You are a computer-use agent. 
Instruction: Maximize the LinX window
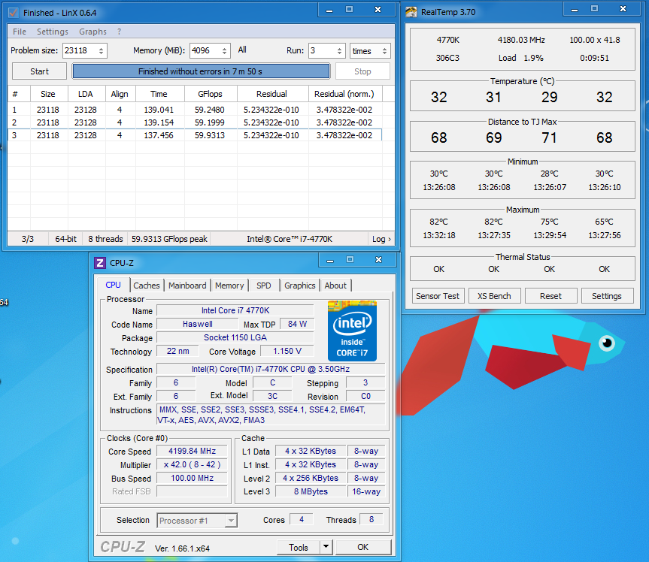pyautogui.click(x=350, y=10)
